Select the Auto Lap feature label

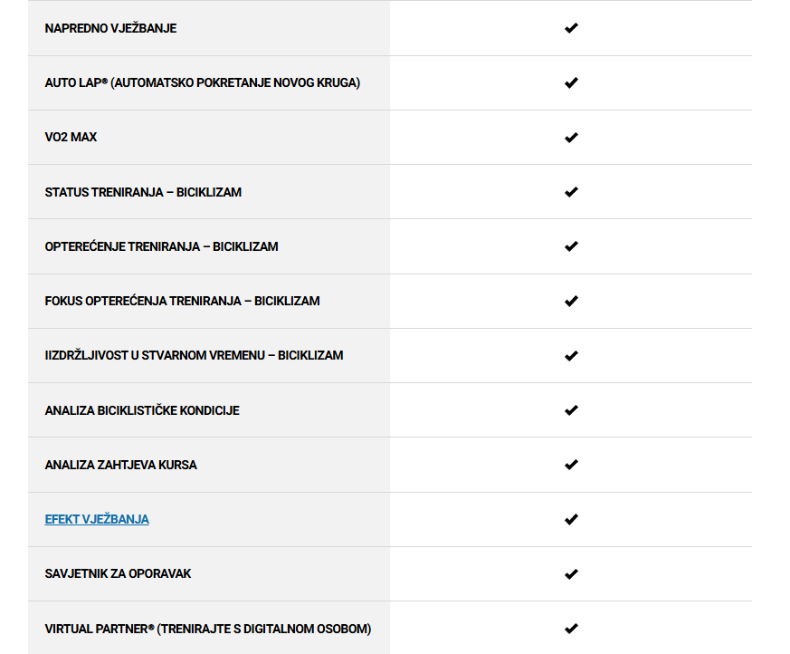click(x=203, y=82)
